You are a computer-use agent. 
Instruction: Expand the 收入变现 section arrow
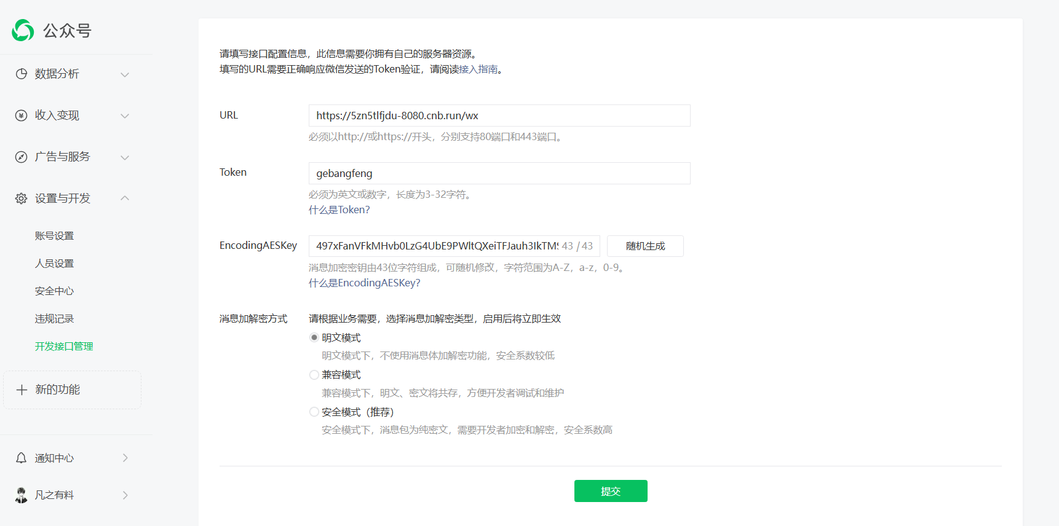point(125,116)
